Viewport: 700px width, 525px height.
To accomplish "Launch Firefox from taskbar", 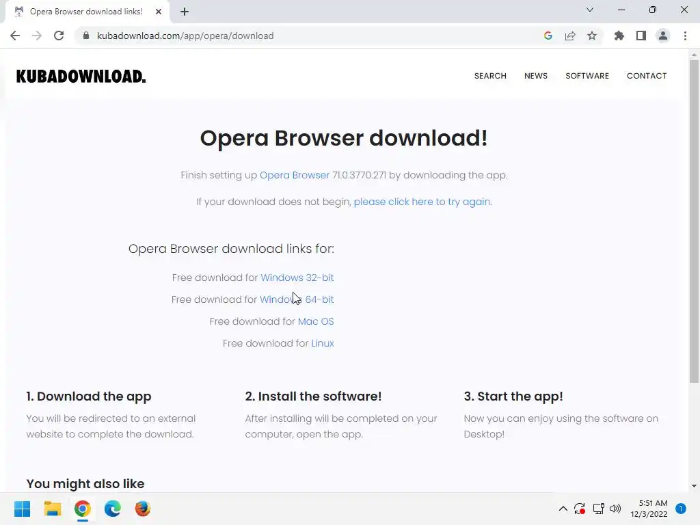I will pos(143,509).
